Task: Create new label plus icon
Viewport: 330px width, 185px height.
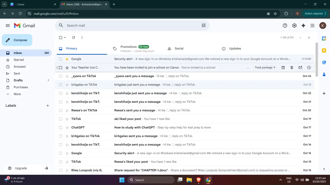Action: point(48,106)
